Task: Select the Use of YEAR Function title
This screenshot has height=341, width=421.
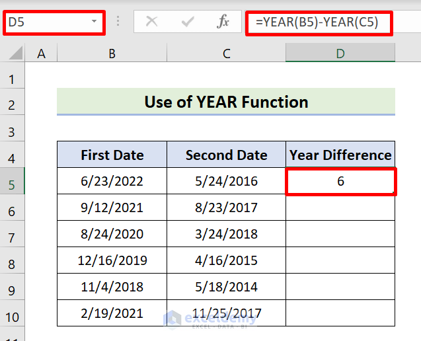Action: [x=226, y=102]
